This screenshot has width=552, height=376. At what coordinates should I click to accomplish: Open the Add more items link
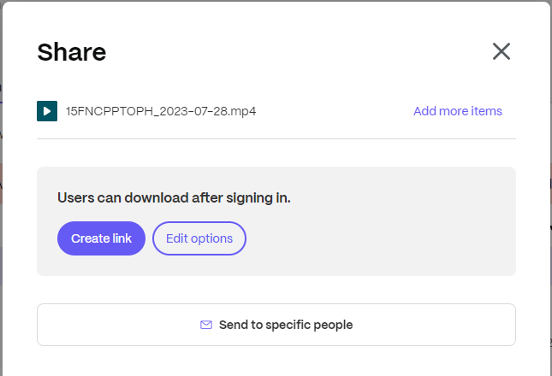458,111
